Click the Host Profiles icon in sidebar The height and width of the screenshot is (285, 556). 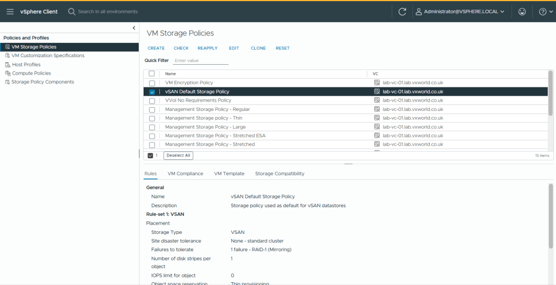(7, 64)
